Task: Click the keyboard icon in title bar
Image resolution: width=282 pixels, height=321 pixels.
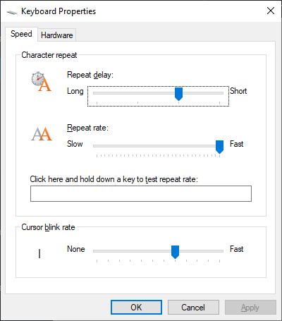Action: point(12,12)
